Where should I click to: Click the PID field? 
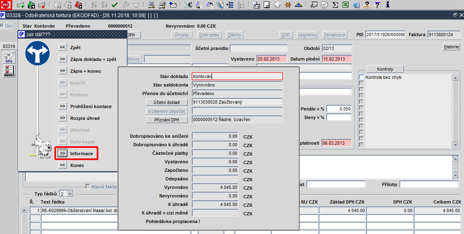coord(385,35)
